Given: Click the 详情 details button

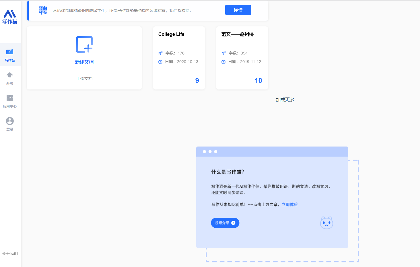Looking at the screenshot, I should coord(238,10).
